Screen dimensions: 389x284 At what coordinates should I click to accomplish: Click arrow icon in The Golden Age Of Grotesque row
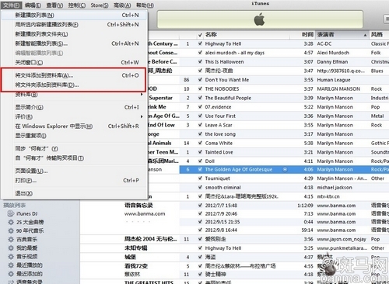point(285,169)
